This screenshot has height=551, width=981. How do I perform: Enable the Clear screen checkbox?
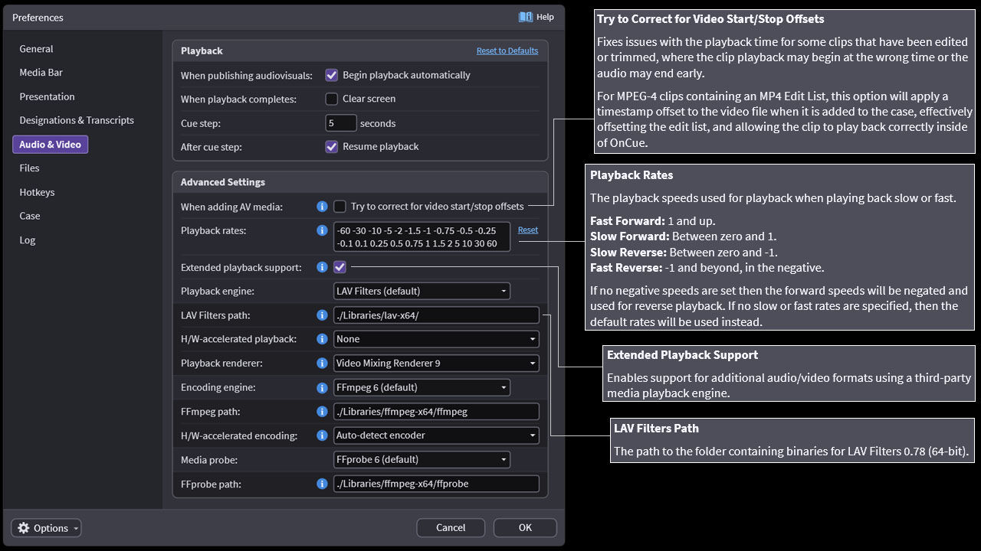(x=332, y=99)
